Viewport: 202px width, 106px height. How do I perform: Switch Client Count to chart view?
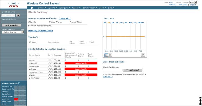[106, 55]
